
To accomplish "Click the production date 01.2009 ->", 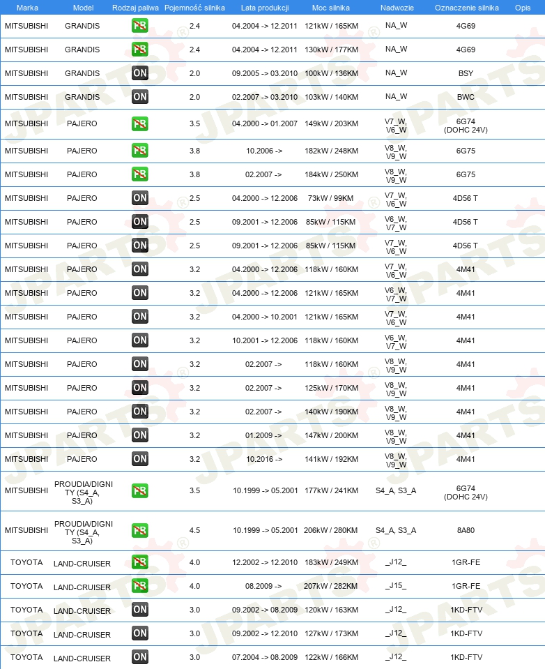I will coord(263,435).
